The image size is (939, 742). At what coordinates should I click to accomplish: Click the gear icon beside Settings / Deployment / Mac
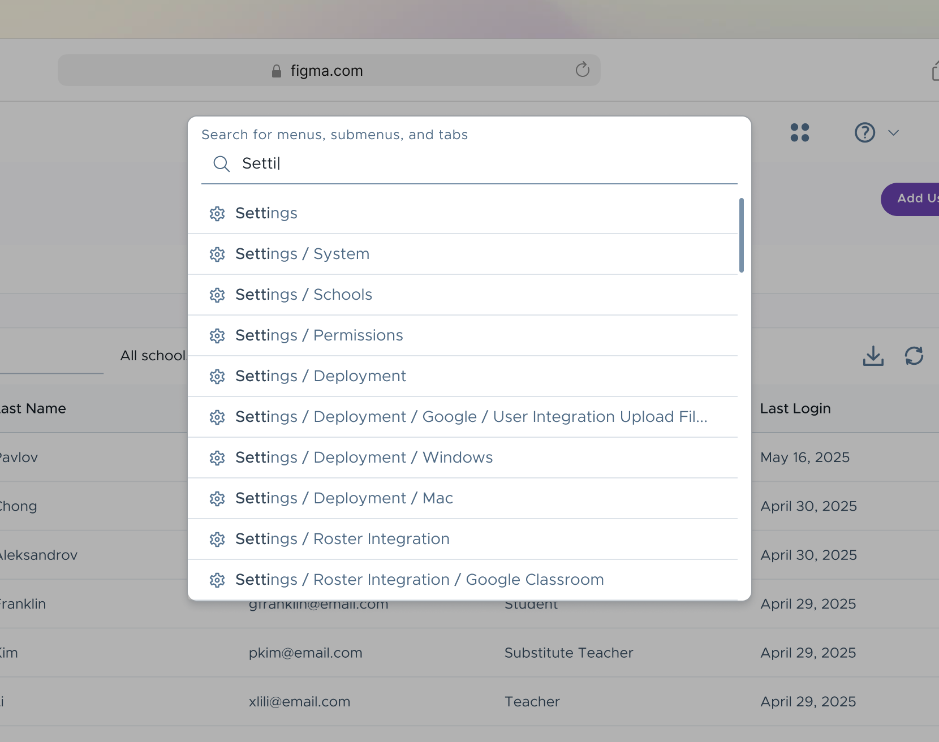point(218,499)
